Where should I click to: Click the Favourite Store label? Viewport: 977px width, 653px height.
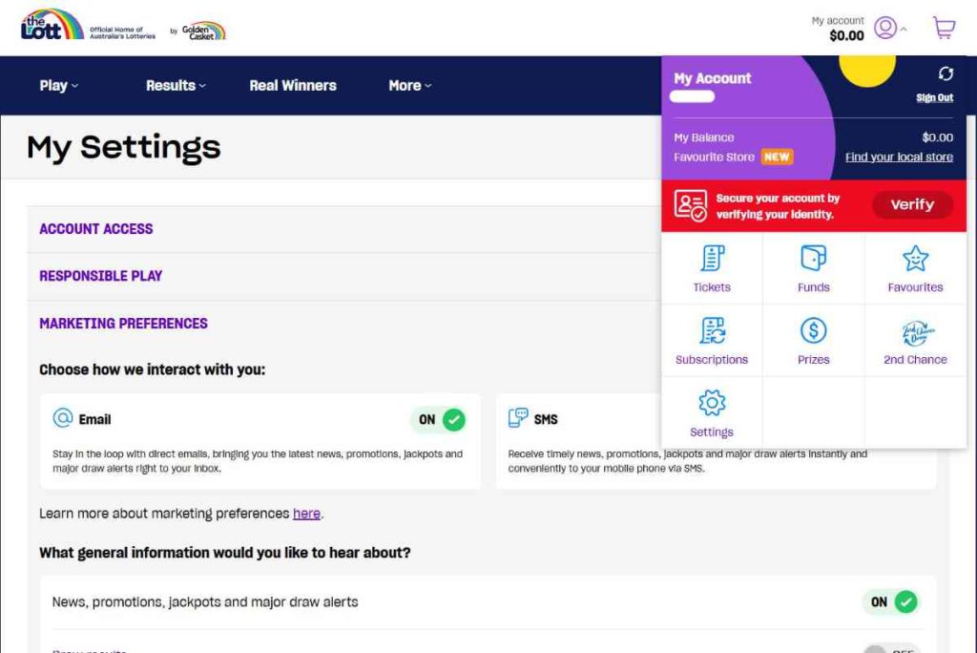point(714,158)
